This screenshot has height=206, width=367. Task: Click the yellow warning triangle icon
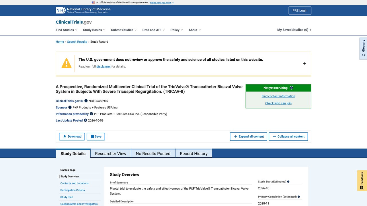(x=67, y=63)
